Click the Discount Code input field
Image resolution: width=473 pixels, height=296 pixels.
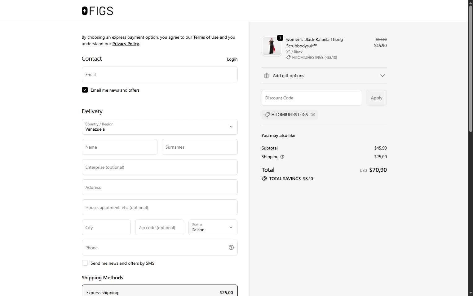coord(312,98)
